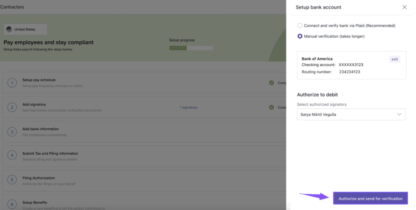Open the United States country selector
The height and width of the screenshot is (210, 416).
coord(25,30)
